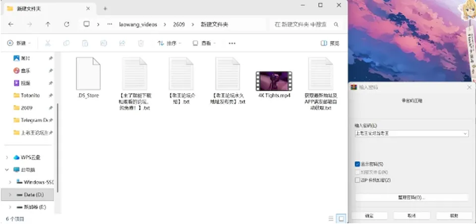Expand chevron after the monitor icon
The height and width of the screenshot is (224, 476).
click(98, 25)
